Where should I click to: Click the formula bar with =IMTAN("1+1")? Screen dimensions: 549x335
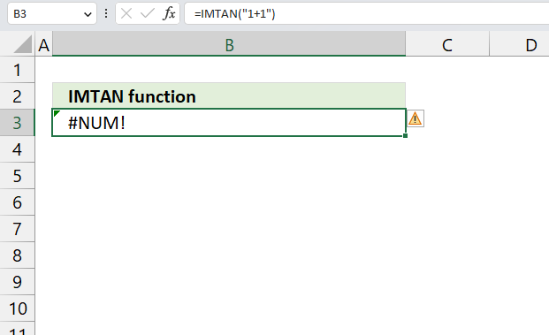(367, 13)
